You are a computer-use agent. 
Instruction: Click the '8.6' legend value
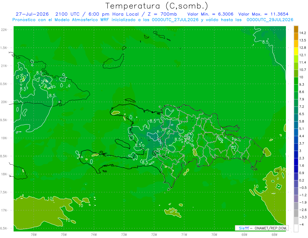pyautogui.click(x=302, y=92)
